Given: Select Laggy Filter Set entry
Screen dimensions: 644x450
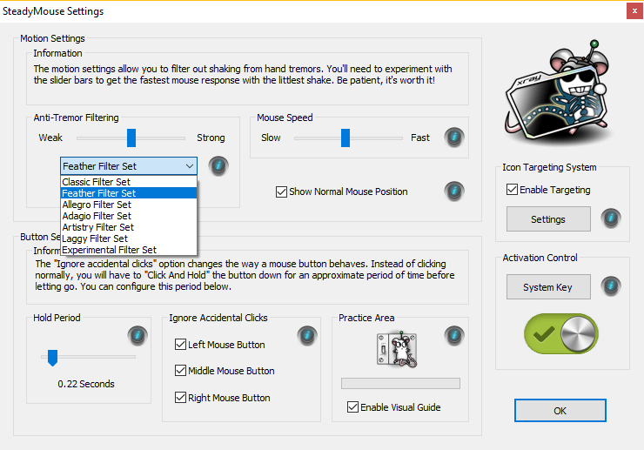Looking at the screenshot, I should coord(95,238).
